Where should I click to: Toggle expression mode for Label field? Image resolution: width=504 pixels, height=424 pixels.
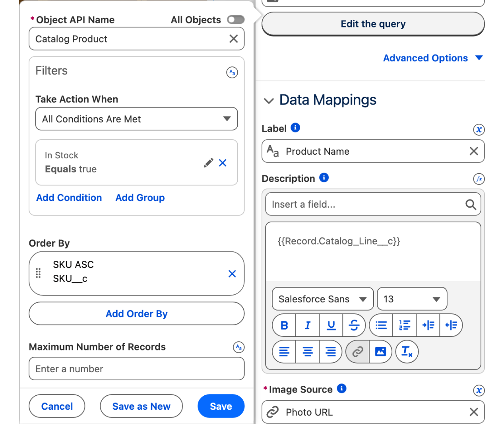click(x=479, y=130)
